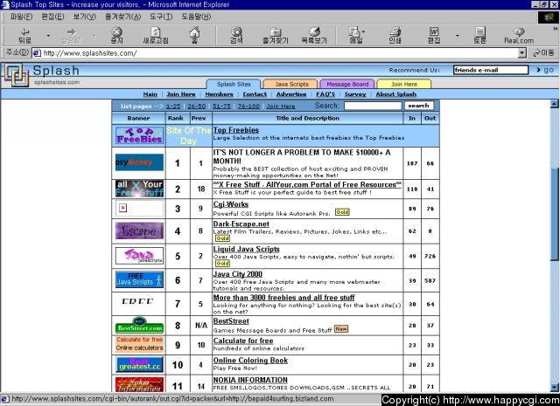Image resolution: width=560 pixels, height=406 pixels.
Task: Open the Liquid Java Scripts link
Action: coord(246,249)
